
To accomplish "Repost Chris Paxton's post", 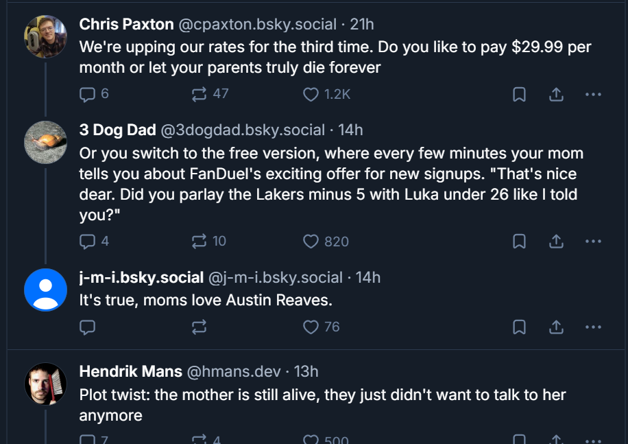I will pyautogui.click(x=200, y=94).
